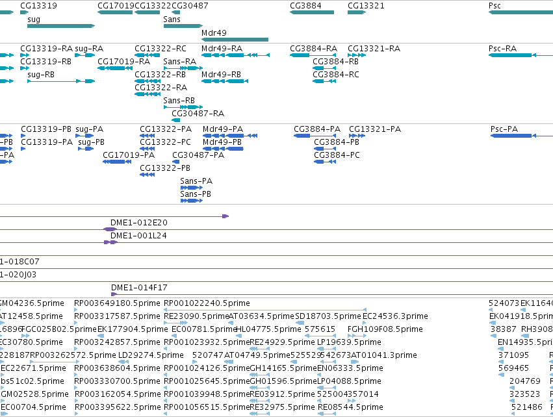
Task: Click the EC24536.3prime EST label
Action: click(395, 316)
